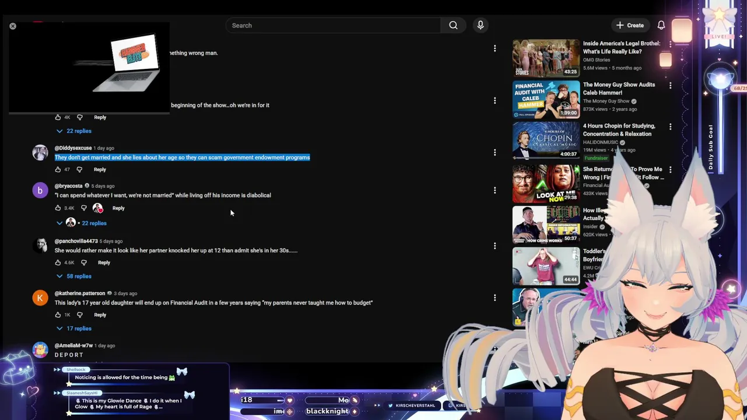
Task: Click the highlighted 'They don't get married' comment text
Action: 182,157
